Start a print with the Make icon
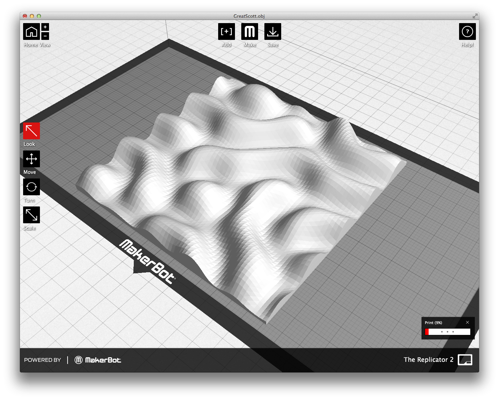499x400 pixels. click(x=249, y=31)
